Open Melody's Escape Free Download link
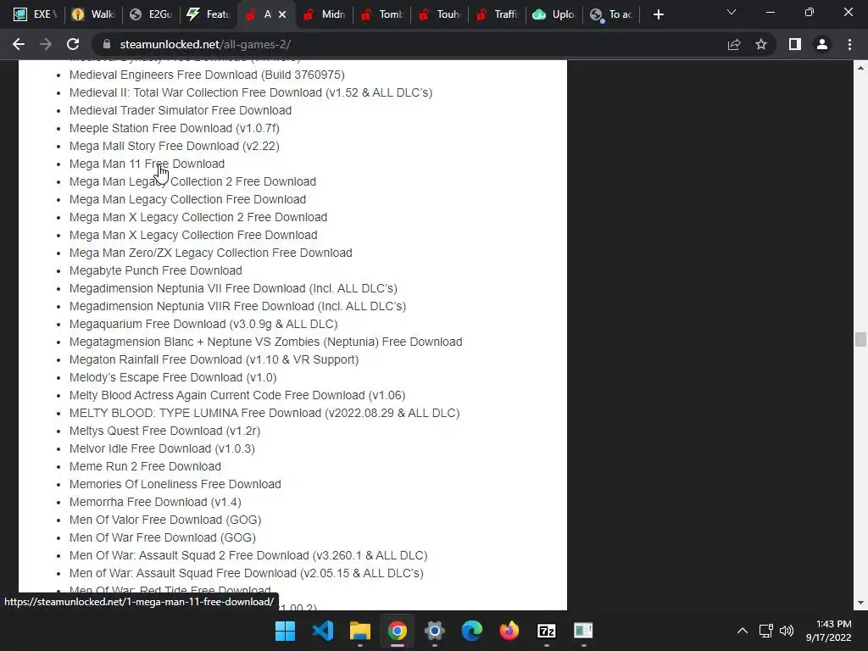This screenshot has height=651, width=868. pyautogui.click(x=173, y=377)
